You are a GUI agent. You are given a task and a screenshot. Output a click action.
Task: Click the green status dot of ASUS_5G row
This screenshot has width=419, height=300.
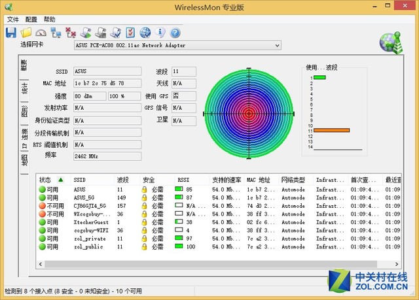click(x=42, y=197)
